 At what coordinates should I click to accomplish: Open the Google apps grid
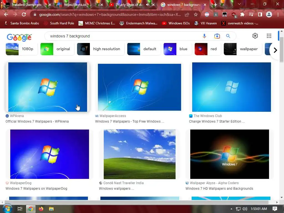point(269,36)
